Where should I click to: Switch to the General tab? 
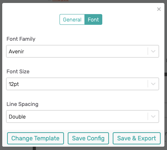72,20
